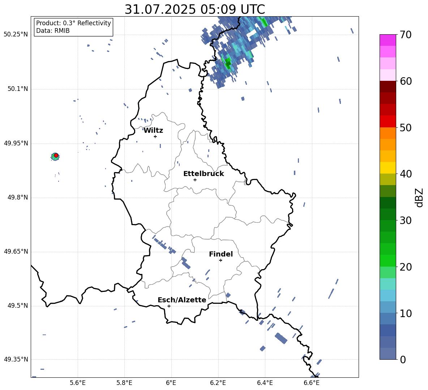Click the Findel station cross marker

tap(221, 260)
